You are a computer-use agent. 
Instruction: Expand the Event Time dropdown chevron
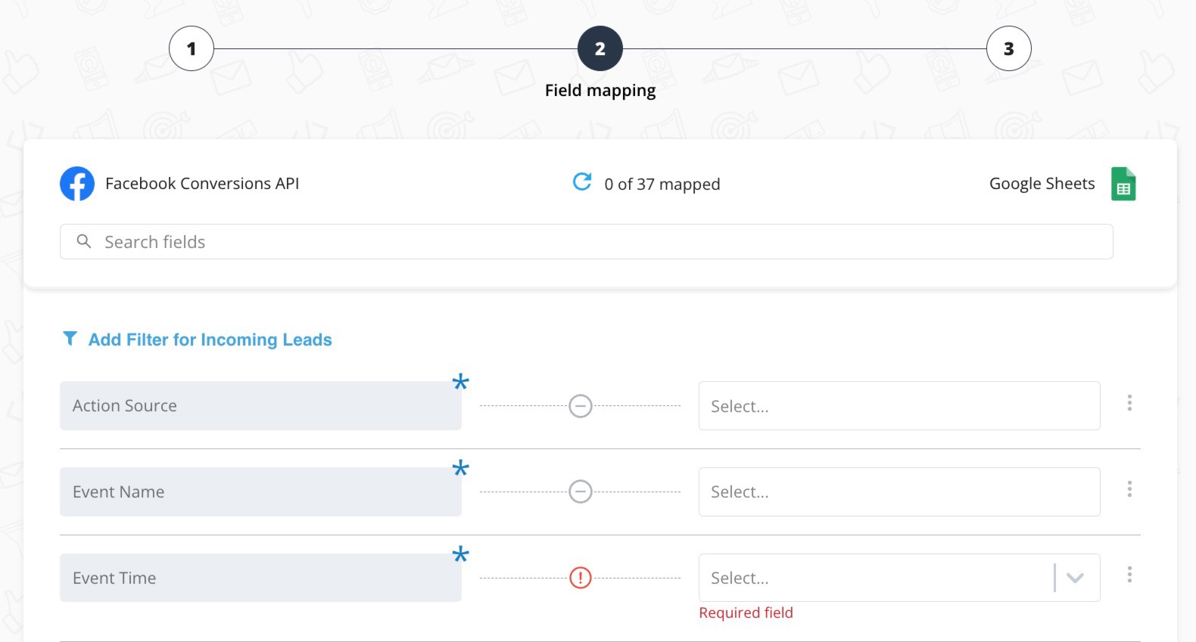[x=1075, y=578]
